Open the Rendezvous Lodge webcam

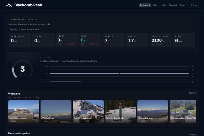coord(88,112)
